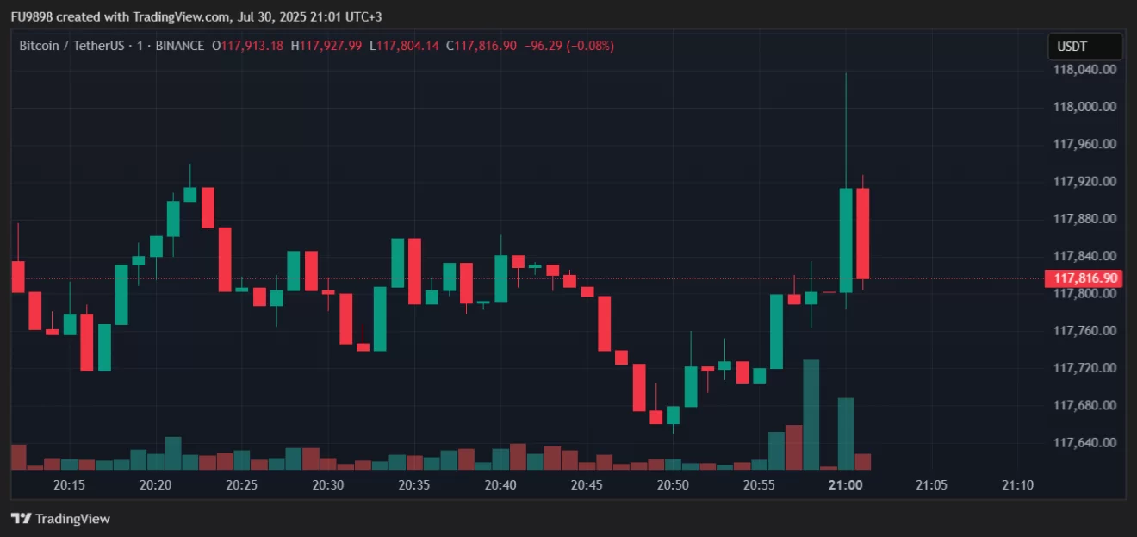Select the bold 21:00 time axis label
The height and width of the screenshot is (537, 1137).
tap(845, 485)
